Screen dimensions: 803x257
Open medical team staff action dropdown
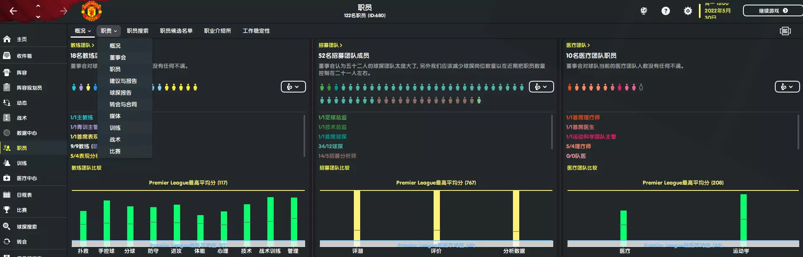(x=787, y=87)
